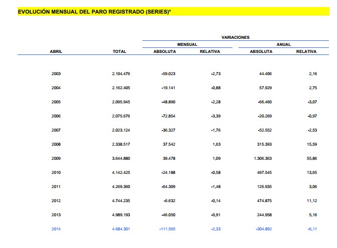
Task: Select the blue 2014 year label
Action: (56, 229)
